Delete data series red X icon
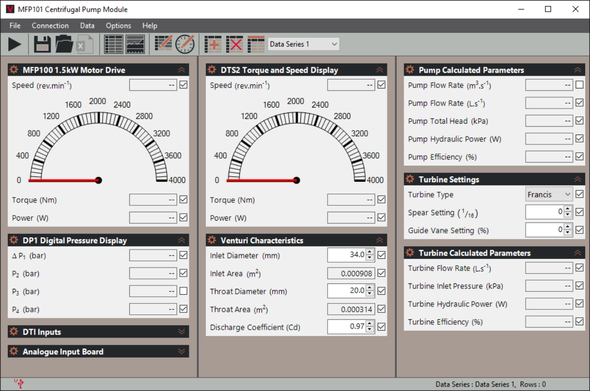This screenshot has height=391, width=590. [x=235, y=44]
